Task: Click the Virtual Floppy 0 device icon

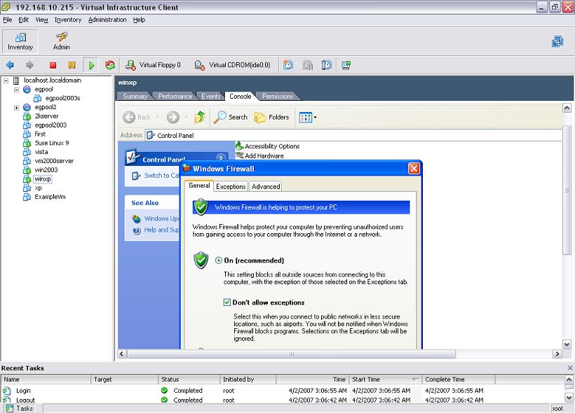Action: (x=131, y=65)
